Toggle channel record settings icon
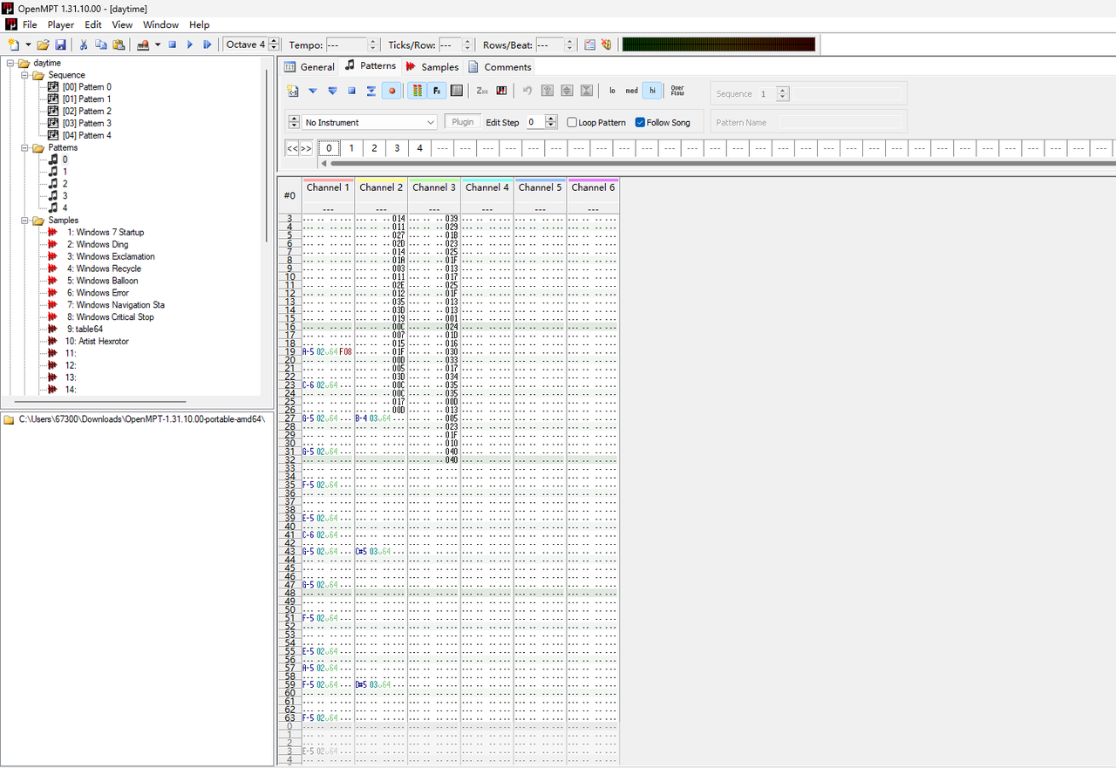Screen dimensions: 1116x768 tap(456, 91)
